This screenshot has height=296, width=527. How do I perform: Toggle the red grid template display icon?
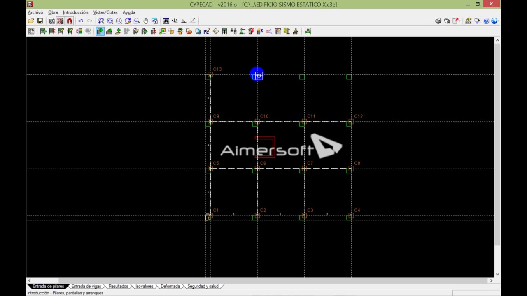[x=60, y=21]
